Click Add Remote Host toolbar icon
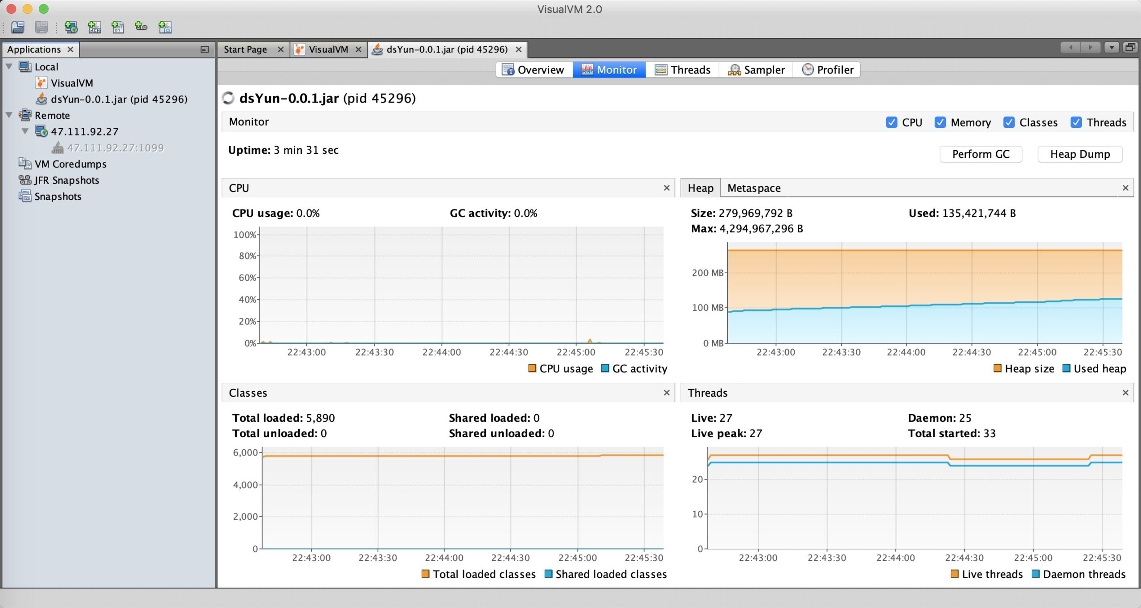The height and width of the screenshot is (608, 1141). pos(71,27)
